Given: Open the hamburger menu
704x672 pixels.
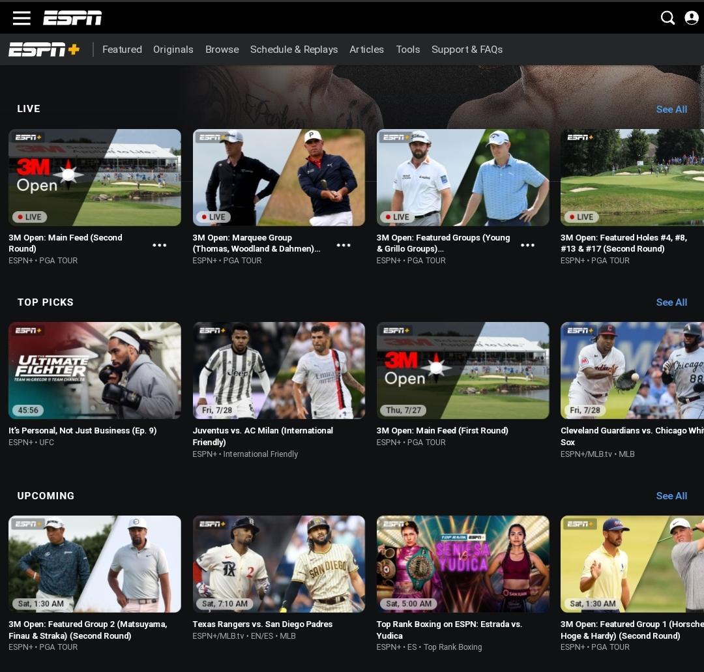Looking at the screenshot, I should pyautogui.click(x=22, y=18).
